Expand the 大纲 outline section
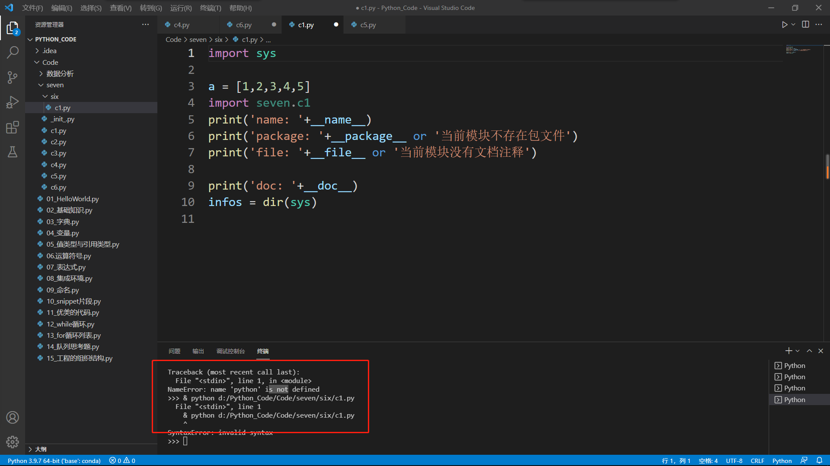 tap(92, 449)
